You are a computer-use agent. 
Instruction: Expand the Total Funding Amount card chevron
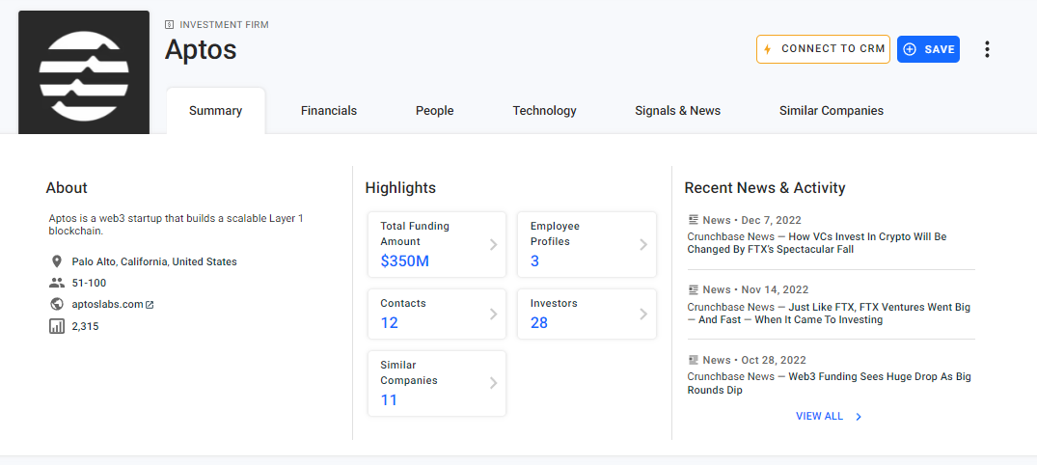point(493,245)
